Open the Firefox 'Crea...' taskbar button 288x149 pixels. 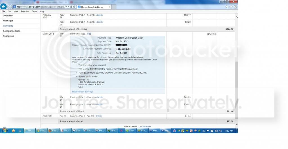pos(53,131)
